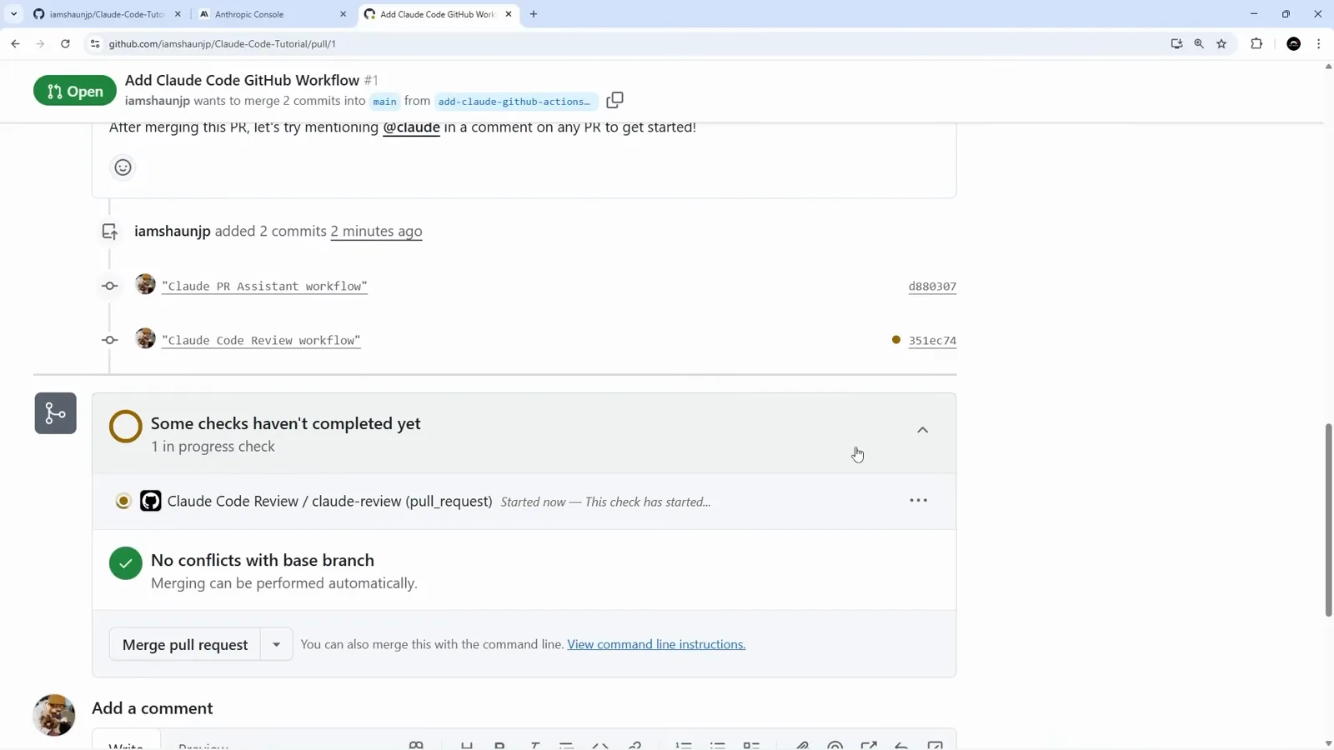The height and width of the screenshot is (750, 1334).
Task: Close the Anthropic Console tab
Action: click(343, 14)
